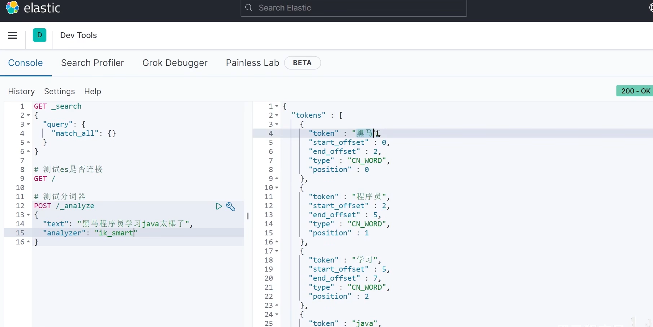
Task: Click the "analyzer": "ik_smart" line
Action: coord(90,233)
